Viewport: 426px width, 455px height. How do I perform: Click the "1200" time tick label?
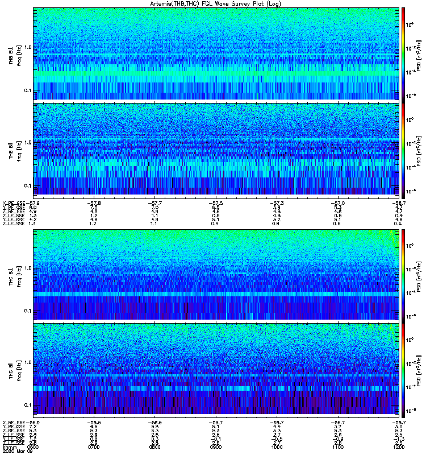click(x=399, y=447)
